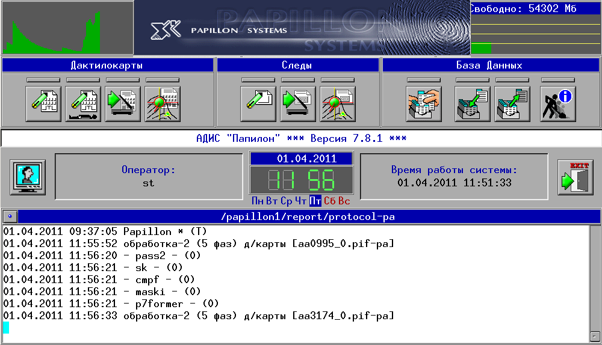The width and height of the screenshot is (602, 345).
Task: Open database maintenance info worker icon
Action: (558, 104)
